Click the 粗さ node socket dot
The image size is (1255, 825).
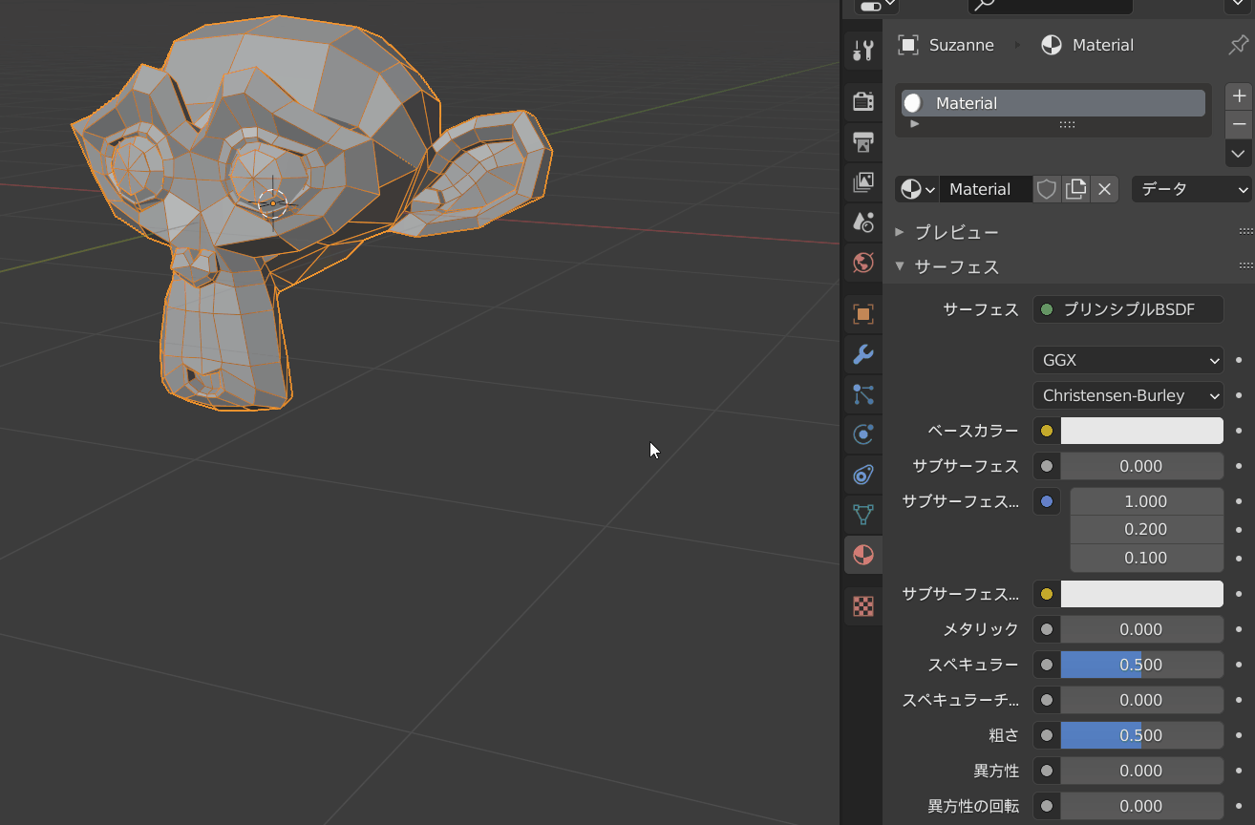[x=1047, y=735]
